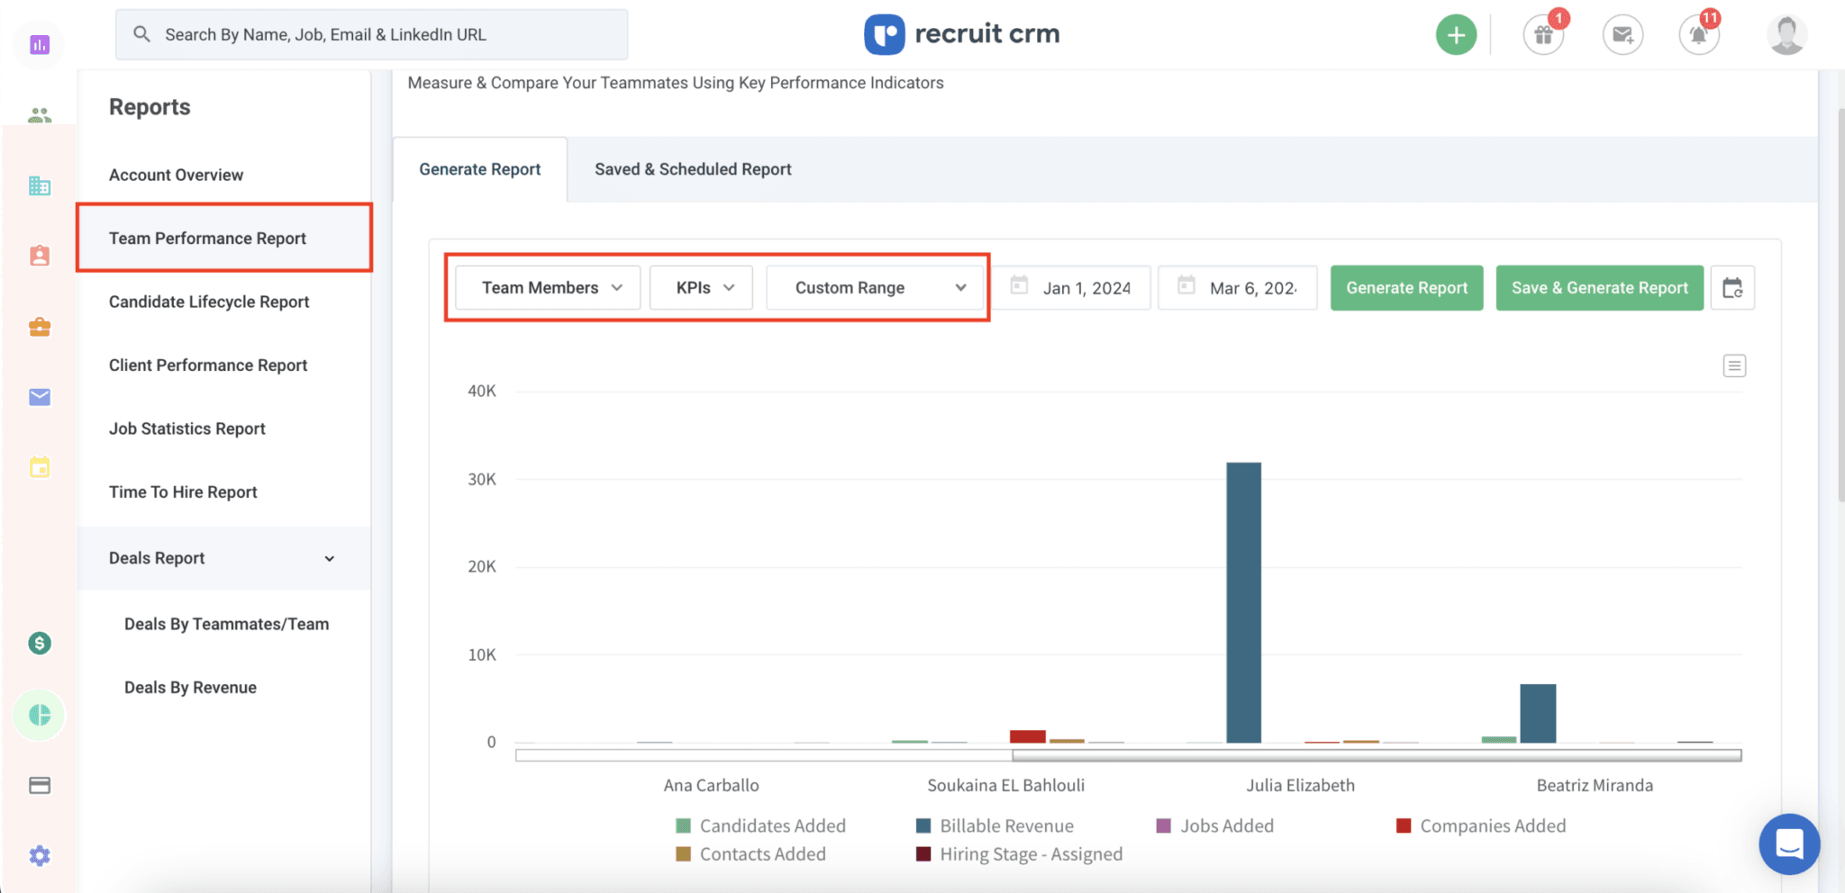Toggle Candidates Added legend series
Screen dimensions: 1845x893
771,825
